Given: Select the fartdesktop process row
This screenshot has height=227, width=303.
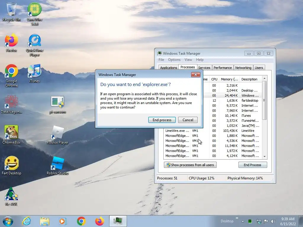Looking at the screenshot, I should click(x=233, y=100).
